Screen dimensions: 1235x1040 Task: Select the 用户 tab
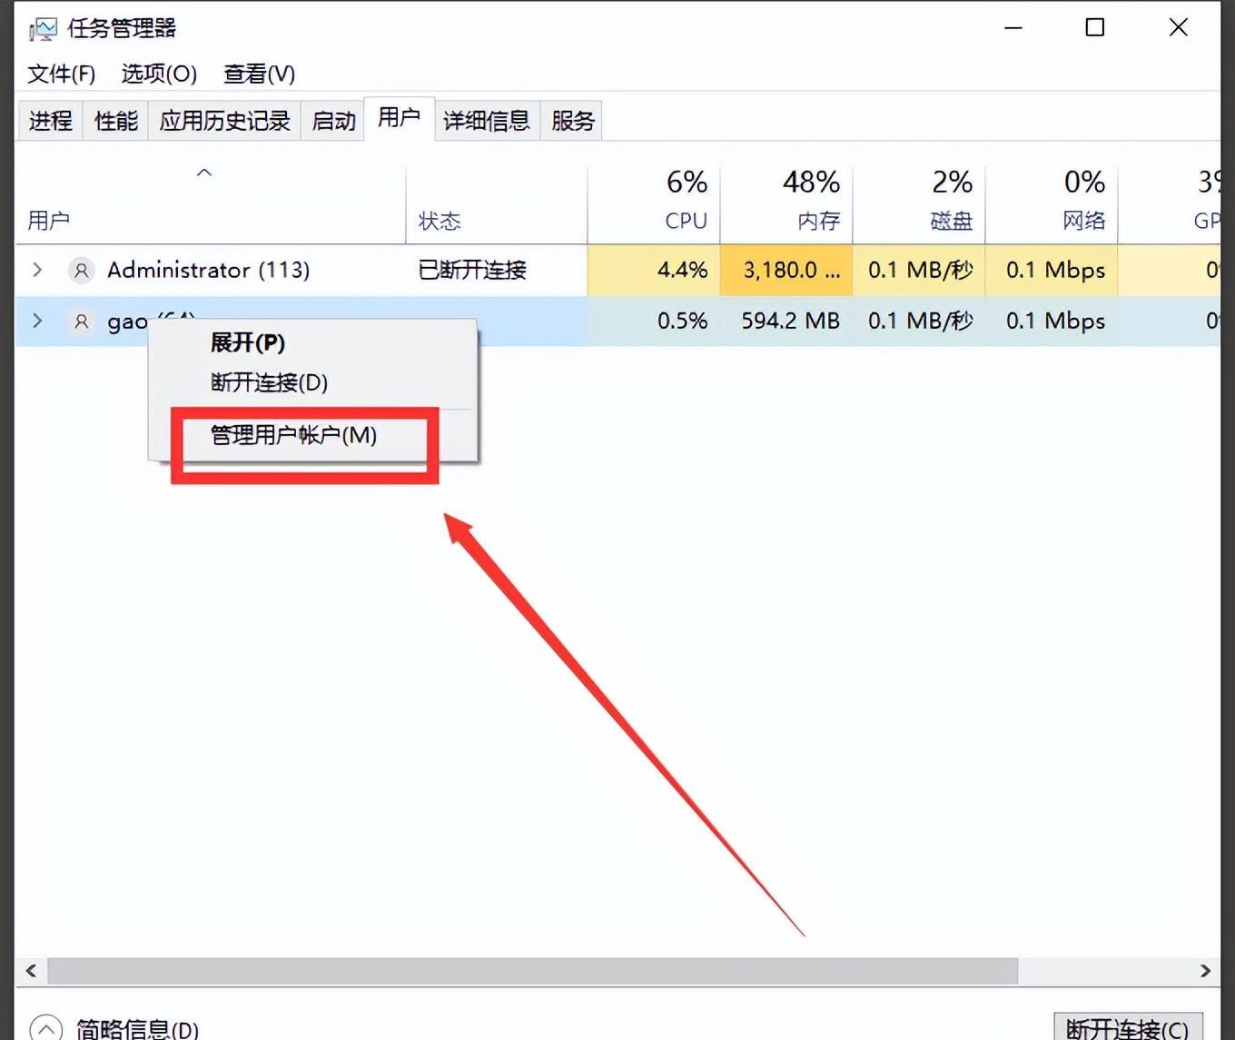click(x=400, y=118)
